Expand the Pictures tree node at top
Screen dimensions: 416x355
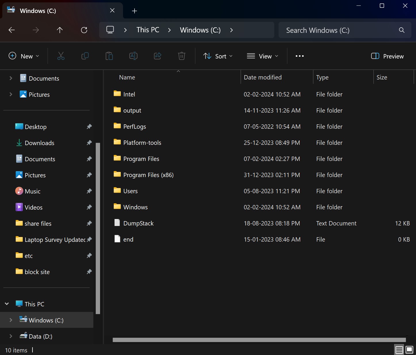click(11, 94)
